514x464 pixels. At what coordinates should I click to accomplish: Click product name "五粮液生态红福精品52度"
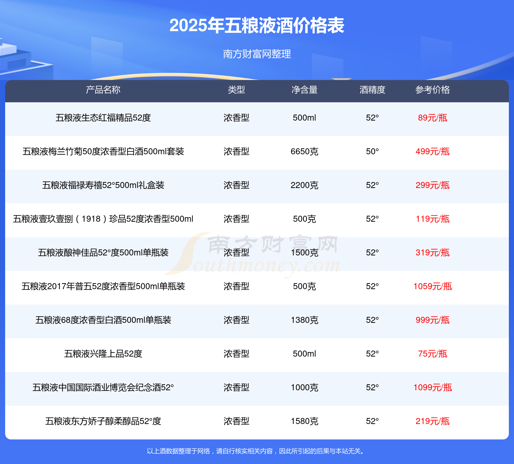[x=103, y=118]
